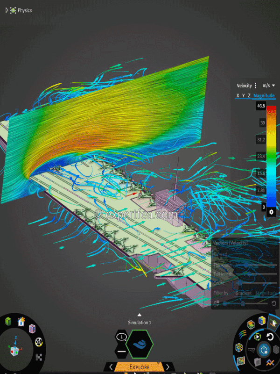The image size is (280, 374).
Task: Switch to the Y velocity component tab
Action: point(243,96)
